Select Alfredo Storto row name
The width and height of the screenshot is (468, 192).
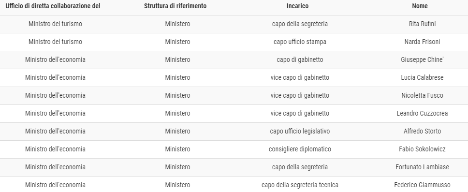point(422,132)
